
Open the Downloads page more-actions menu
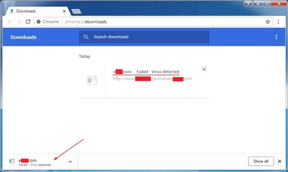pyautogui.click(x=276, y=37)
